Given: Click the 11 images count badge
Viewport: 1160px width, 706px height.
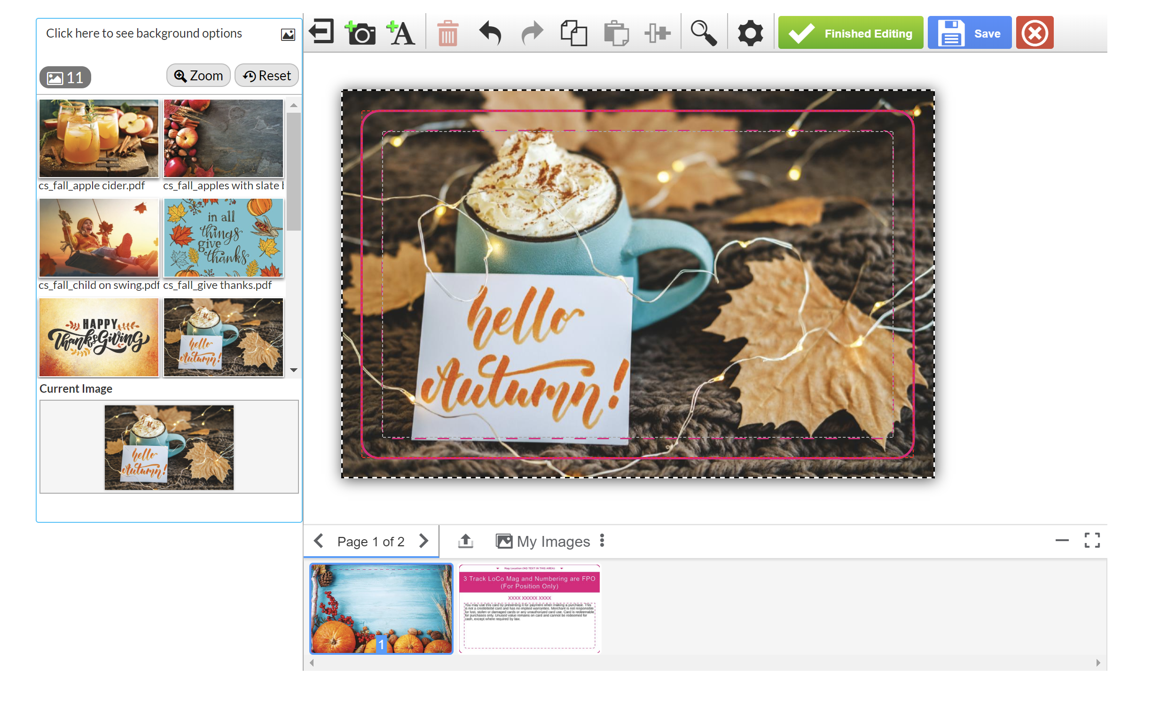Looking at the screenshot, I should 65,78.
